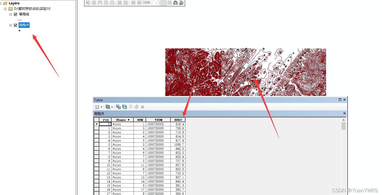Image resolution: width=382 pixels, height=195 pixels.
Task: Click the Delete Selected icon in Table
Action: (x=143, y=107)
